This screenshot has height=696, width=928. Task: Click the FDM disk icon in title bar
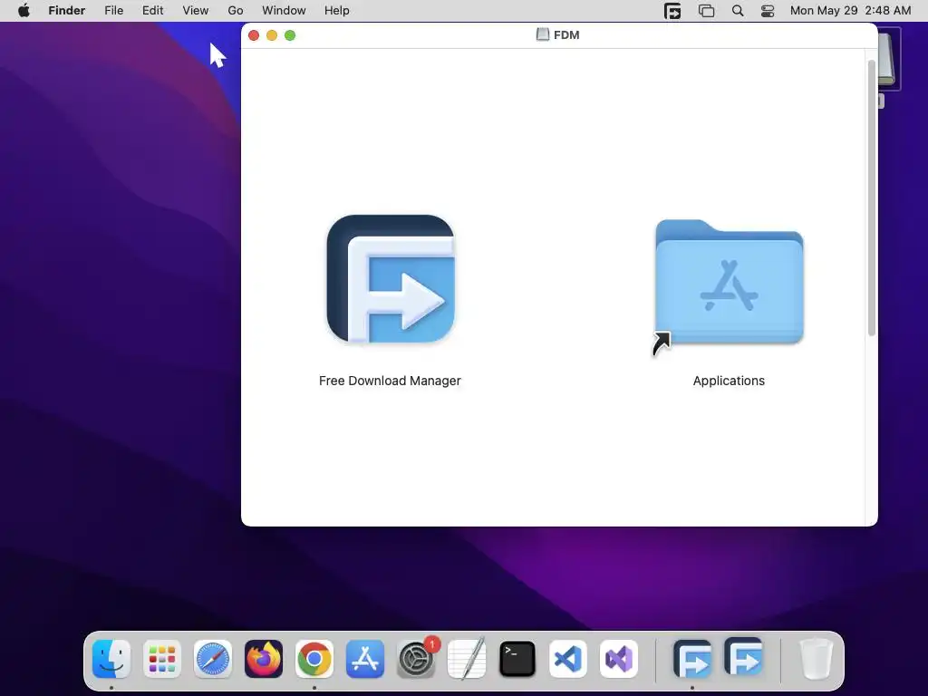(542, 34)
